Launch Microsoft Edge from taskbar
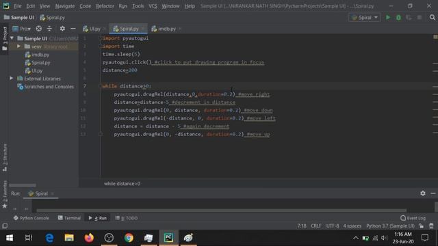The width and height of the screenshot is (438, 246). [x=49, y=238]
